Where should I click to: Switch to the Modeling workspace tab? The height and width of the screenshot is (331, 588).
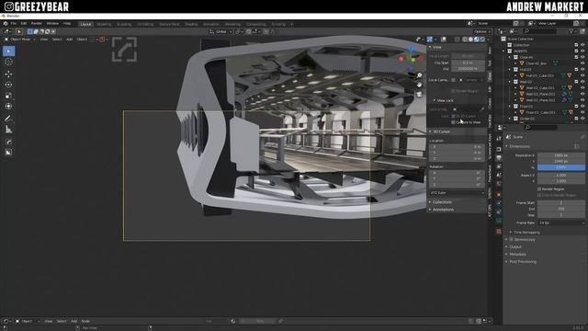coord(104,24)
